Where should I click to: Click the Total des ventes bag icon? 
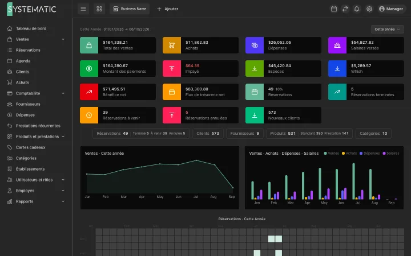pyautogui.click(x=89, y=45)
